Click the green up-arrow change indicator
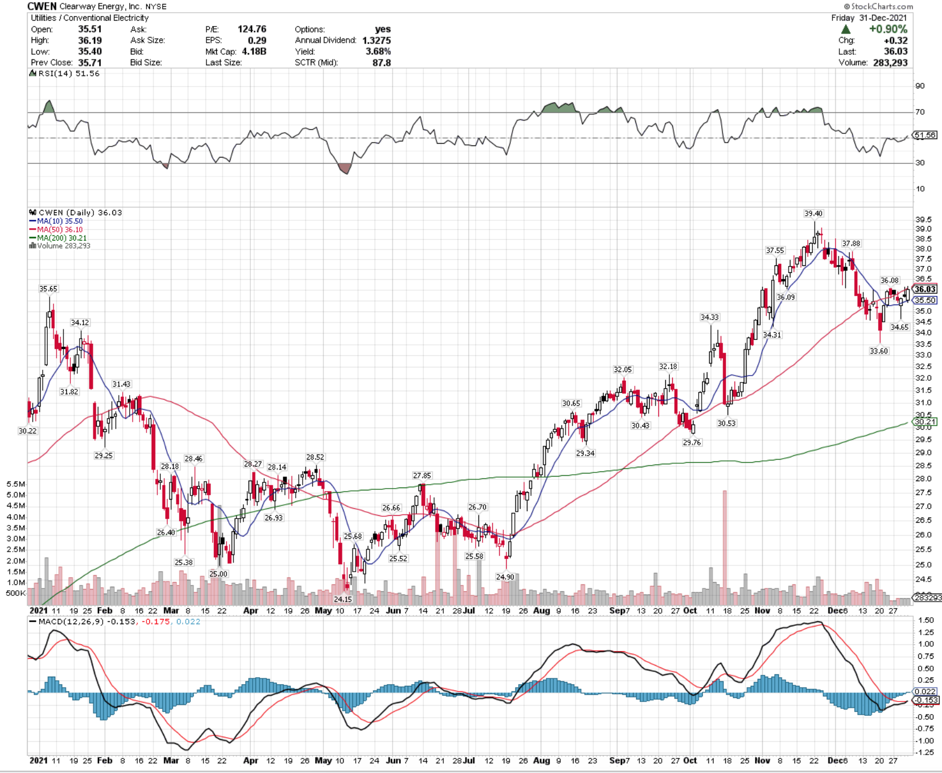Image resolution: width=942 pixels, height=773 pixels. pyautogui.click(x=846, y=29)
